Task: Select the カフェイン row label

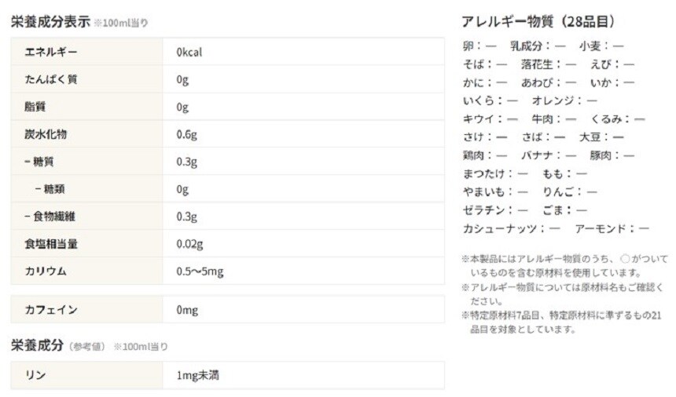Action: click(x=50, y=310)
